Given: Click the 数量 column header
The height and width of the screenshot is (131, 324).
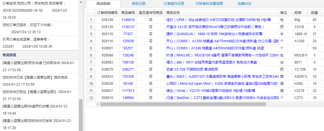Looking at the screenshot, I should (x=315, y=13).
